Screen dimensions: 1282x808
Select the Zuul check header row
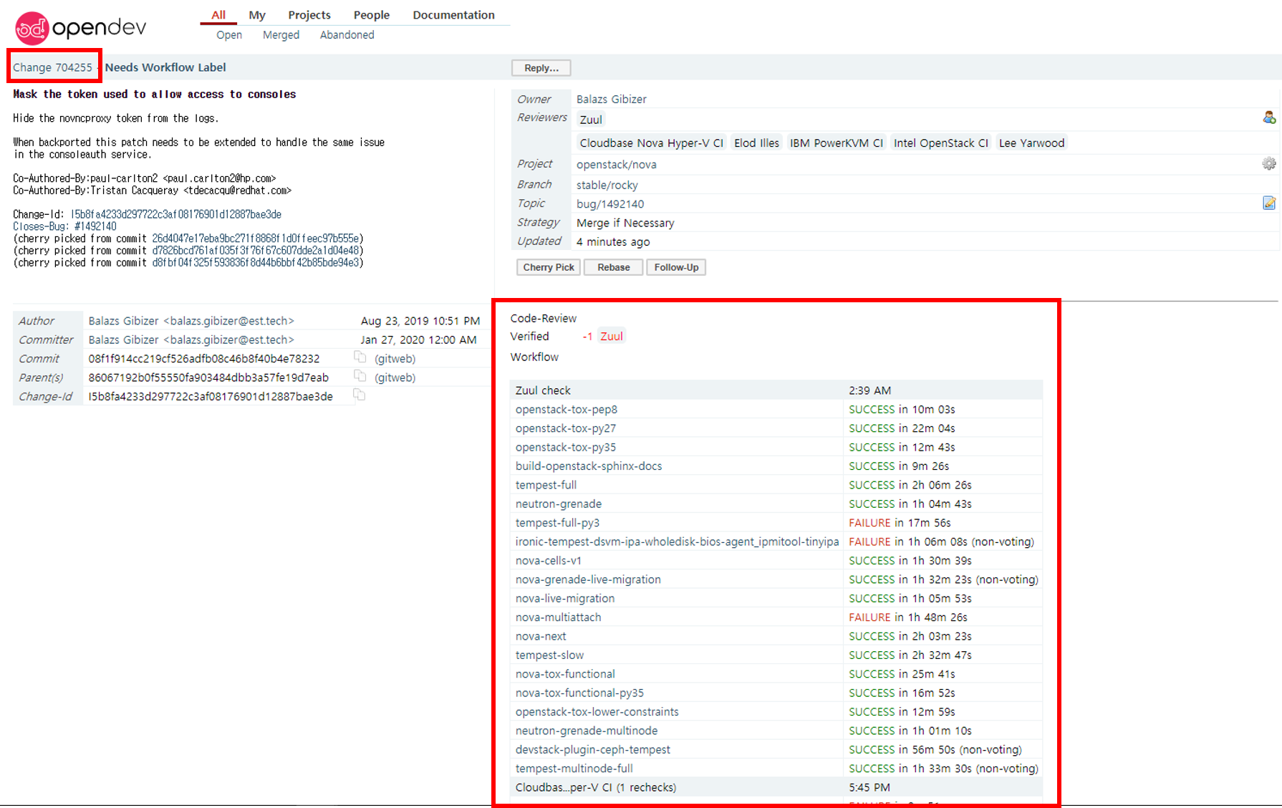pyautogui.click(x=776, y=390)
